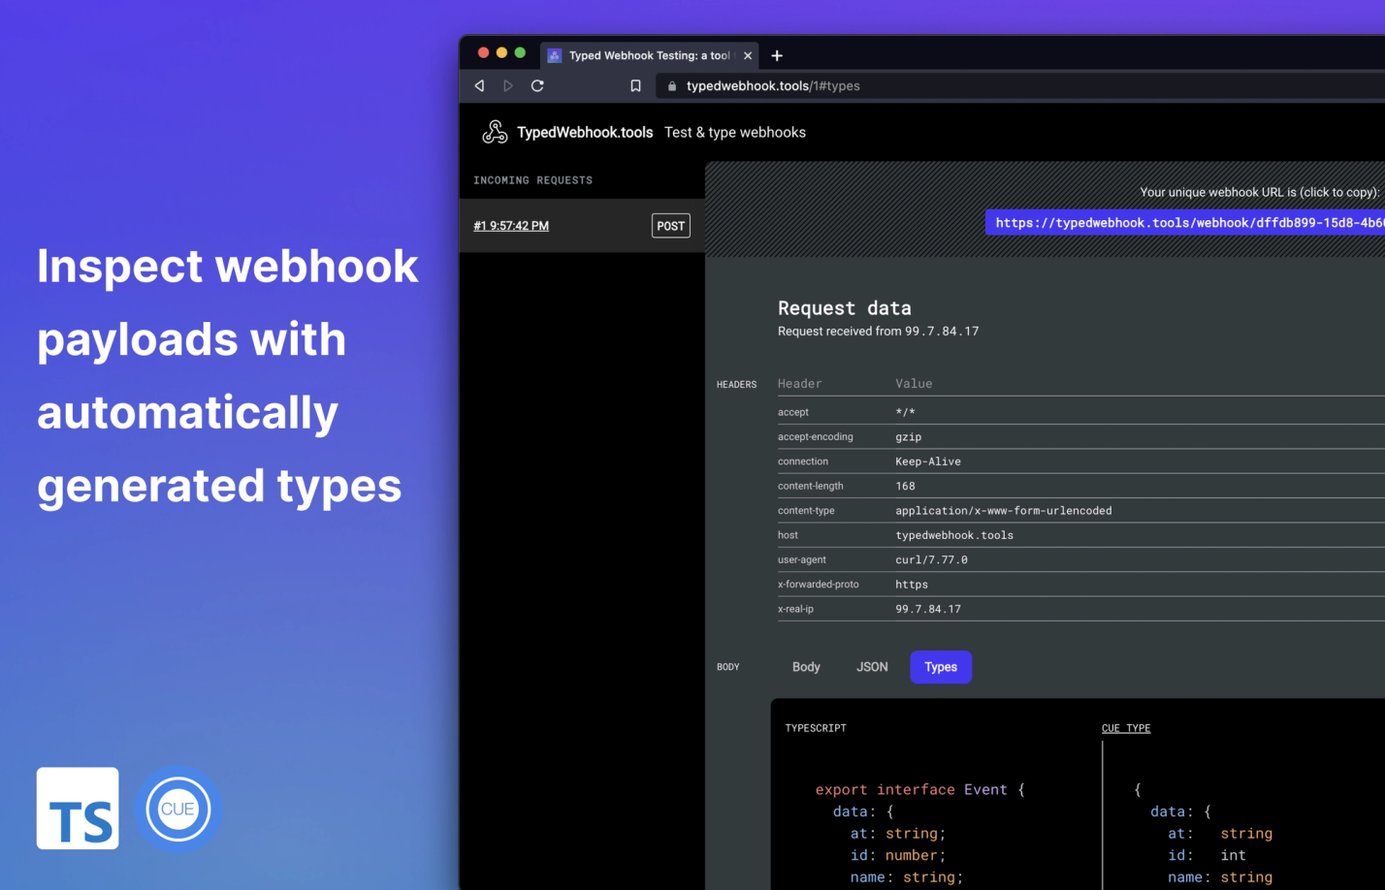Screen dimensions: 1385x890
Task: Open the Body tab
Action: (x=806, y=667)
